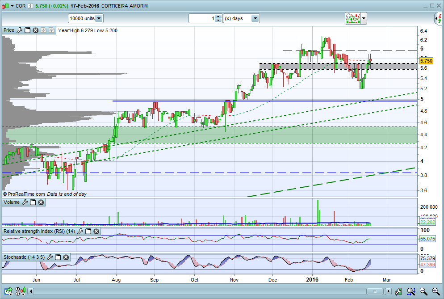Click the Relative strength index (RSI) label

[39, 231]
